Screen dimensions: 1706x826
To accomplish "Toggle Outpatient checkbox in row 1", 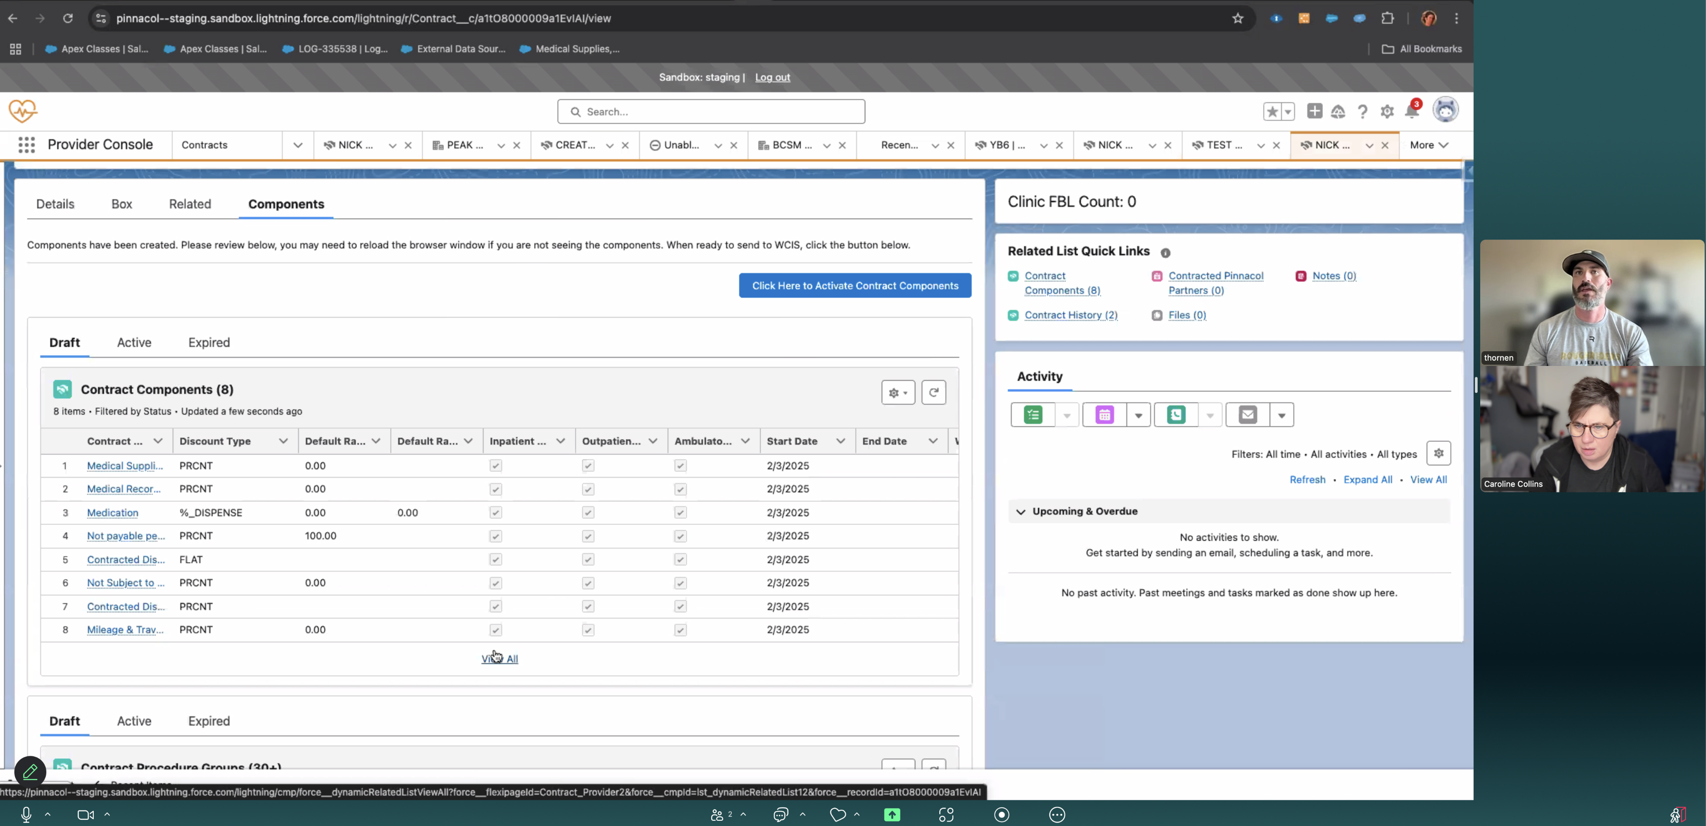I will 588,466.
